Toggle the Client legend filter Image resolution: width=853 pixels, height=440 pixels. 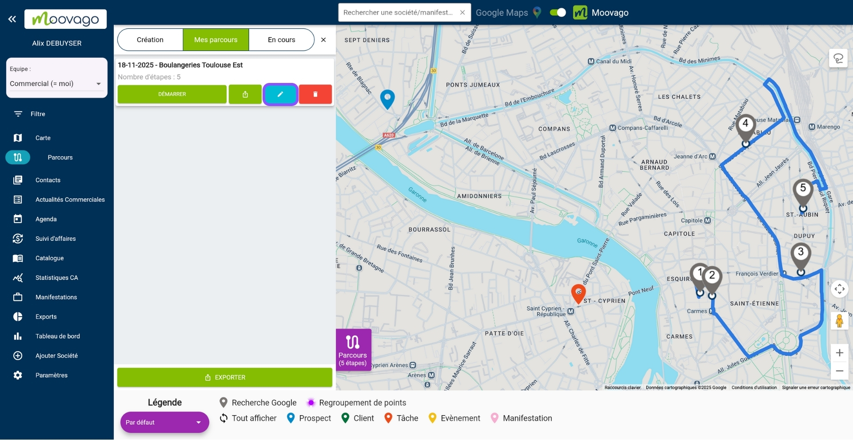pyautogui.click(x=358, y=418)
